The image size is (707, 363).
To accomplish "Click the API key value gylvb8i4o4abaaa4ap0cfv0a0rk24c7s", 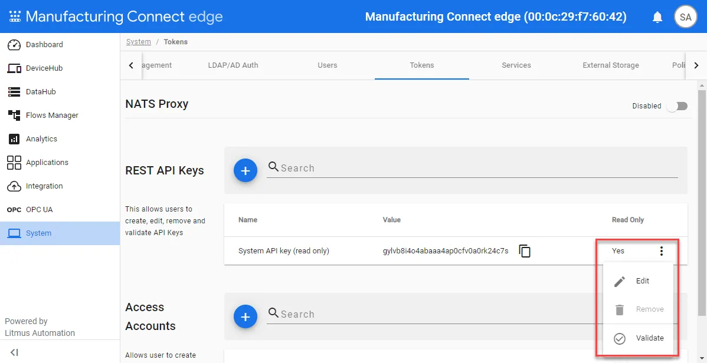I will click(446, 251).
